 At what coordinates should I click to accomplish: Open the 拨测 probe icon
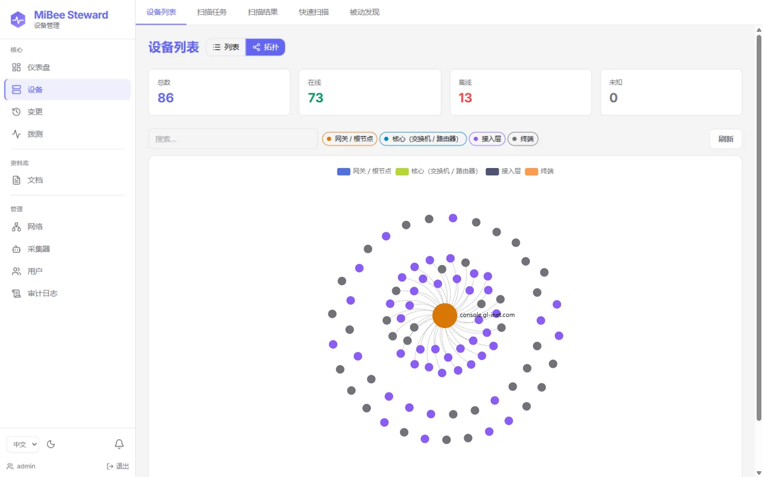16,134
